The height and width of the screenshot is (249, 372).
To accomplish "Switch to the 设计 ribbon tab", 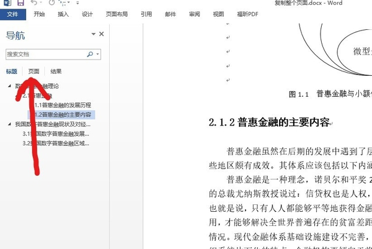I will (87, 14).
